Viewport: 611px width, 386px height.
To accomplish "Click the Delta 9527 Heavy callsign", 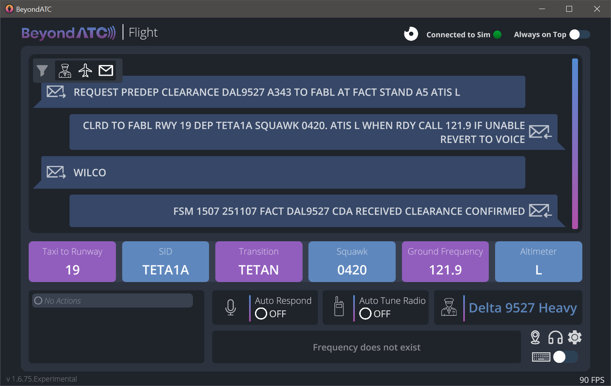I will 523,308.
